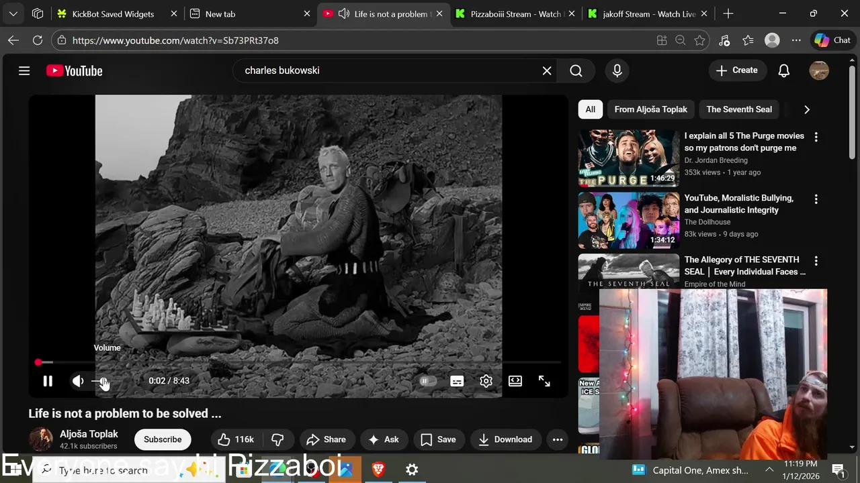Visit the Aljoša Toplak channel name
The image size is (860, 483).
click(89, 434)
